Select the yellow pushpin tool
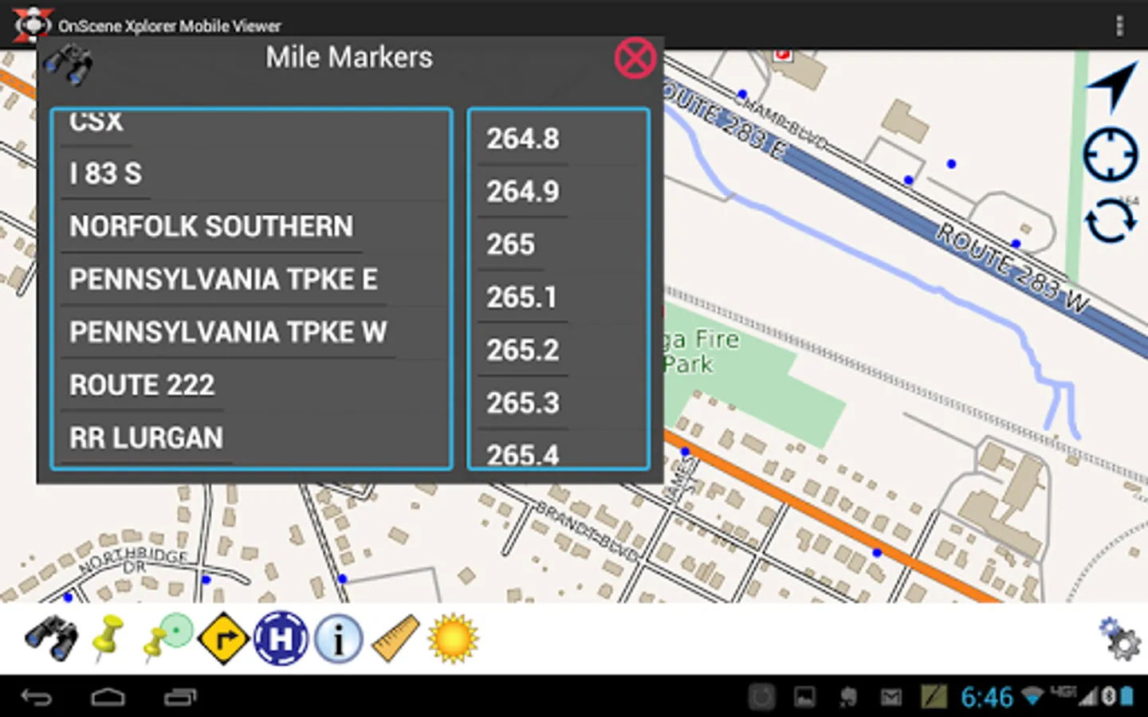 coord(108,638)
